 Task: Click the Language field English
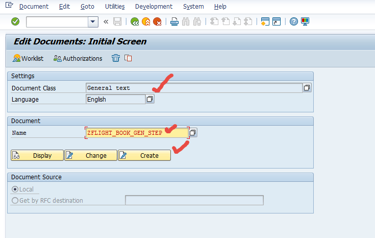tap(115, 99)
